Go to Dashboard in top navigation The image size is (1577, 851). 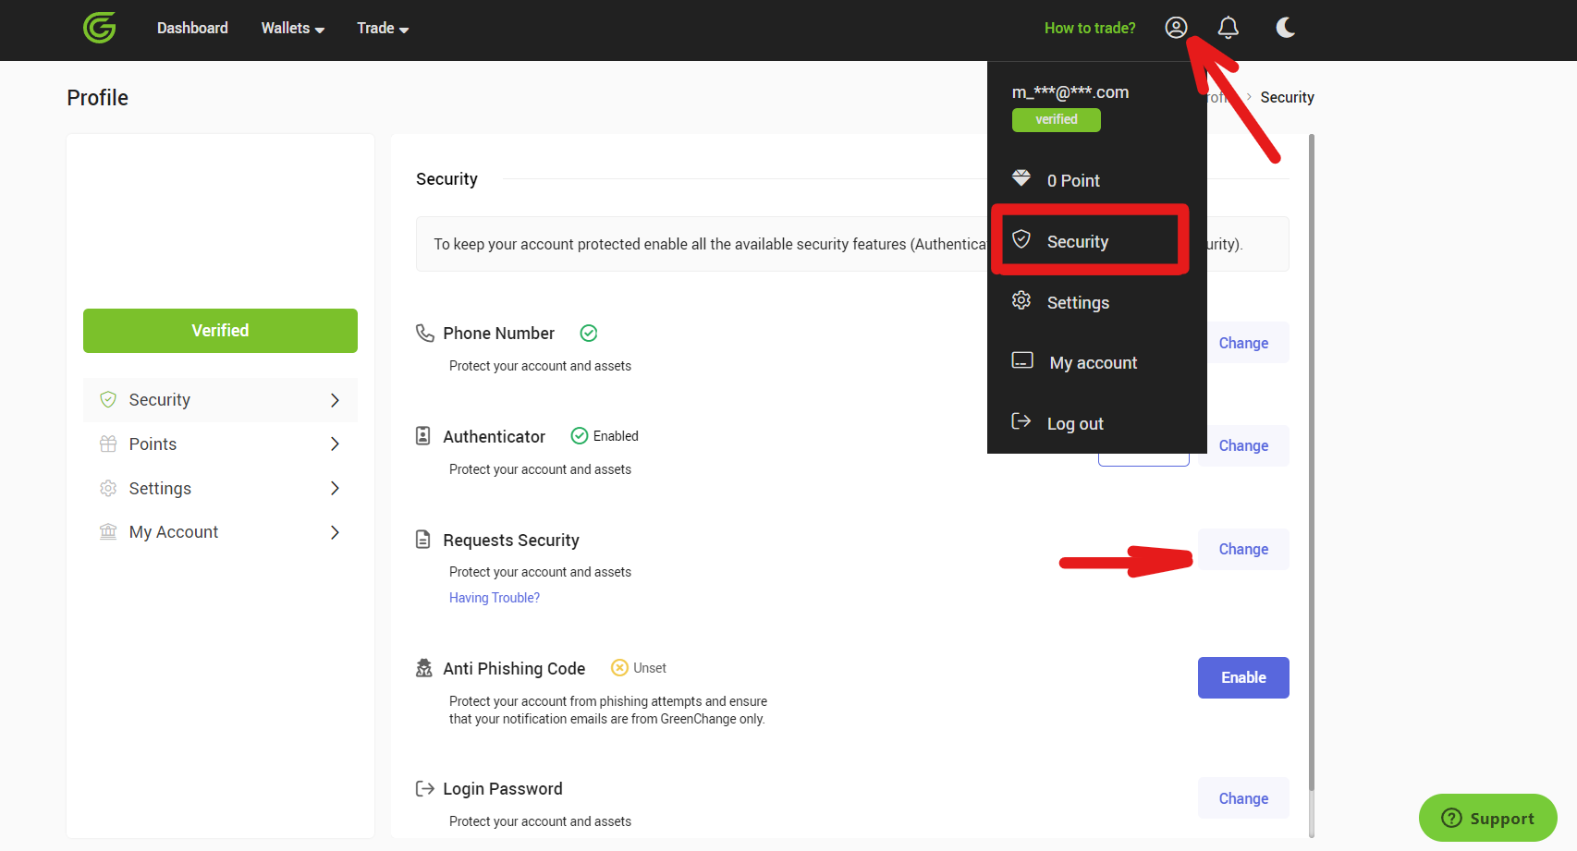(192, 28)
